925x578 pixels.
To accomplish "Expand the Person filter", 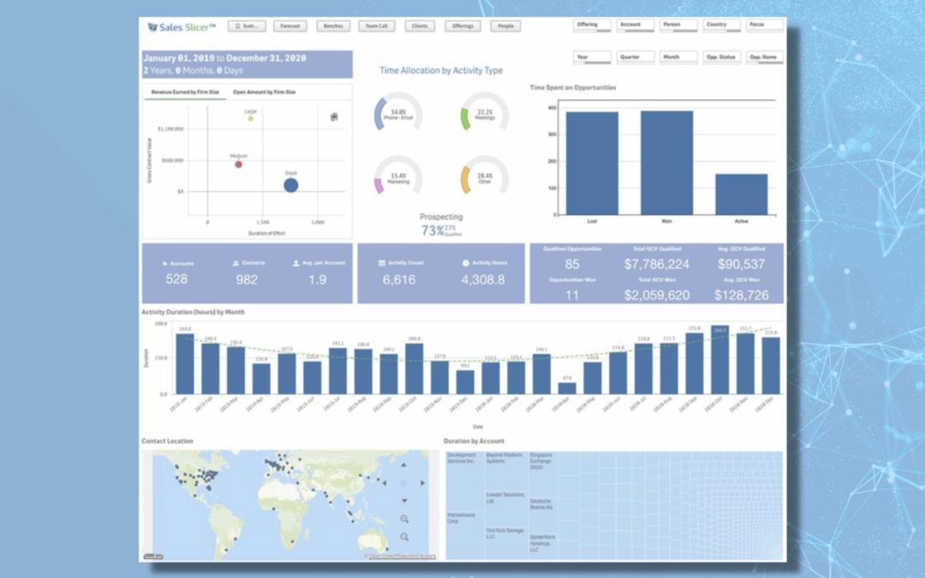I will click(678, 26).
